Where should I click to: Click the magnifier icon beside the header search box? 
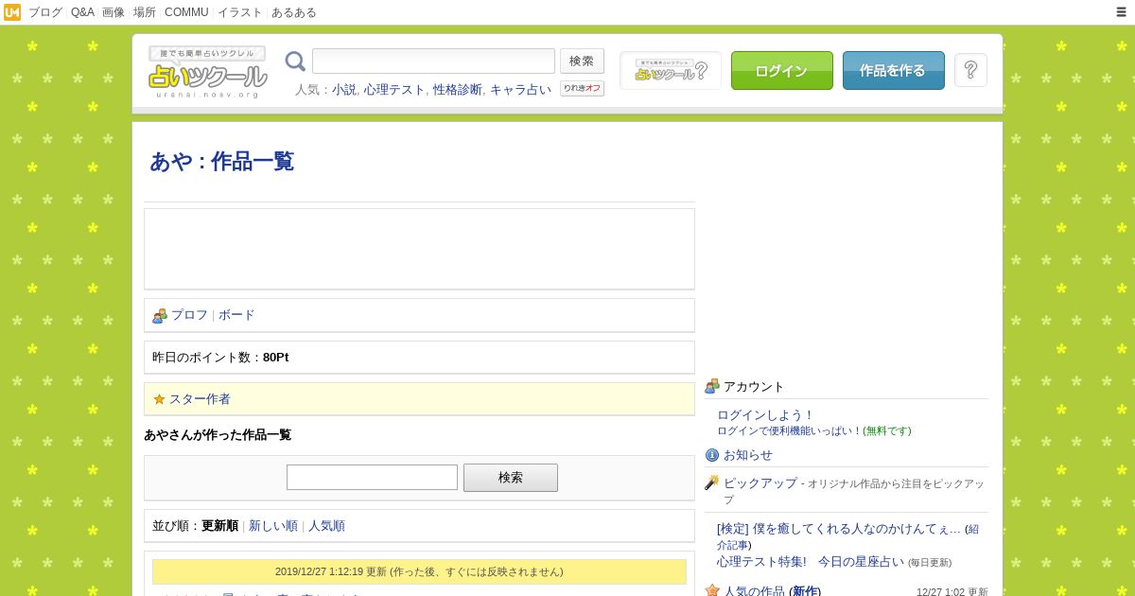pos(295,61)
